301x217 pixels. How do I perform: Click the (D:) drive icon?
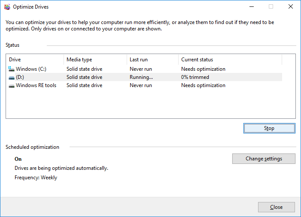pos(11,77)
